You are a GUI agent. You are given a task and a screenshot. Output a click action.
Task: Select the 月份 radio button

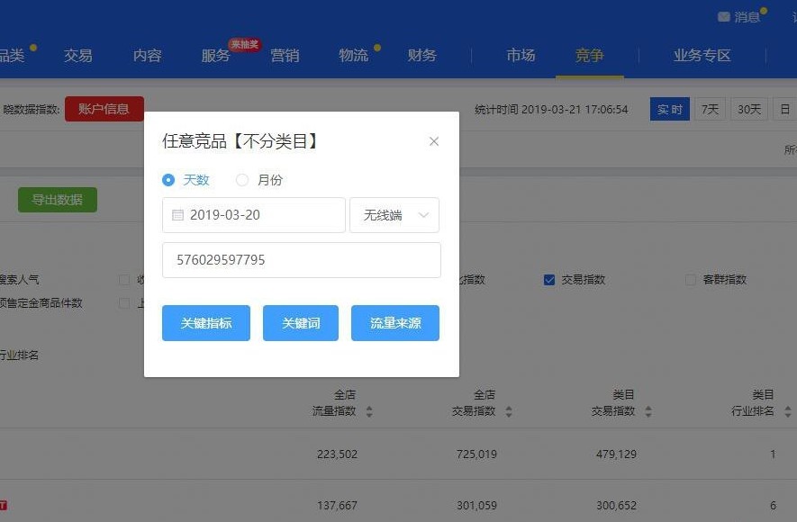pos(242,180)
